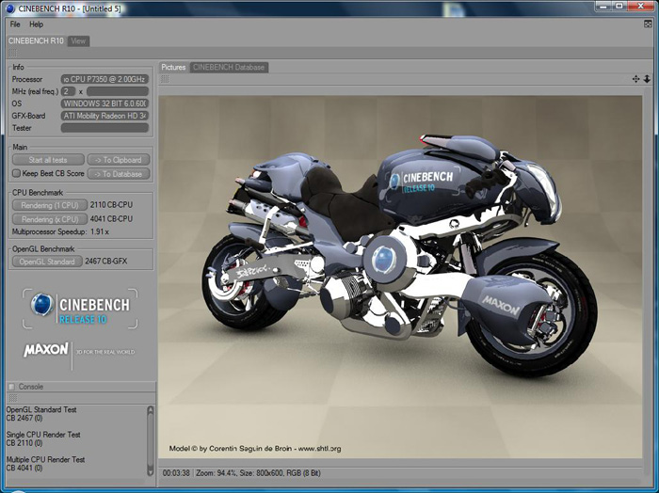Image resolution: width=659 pixels, height=493 pixels.
Task: Click the panel layout icon at menu bar right
Action: [x=648, y=24]
